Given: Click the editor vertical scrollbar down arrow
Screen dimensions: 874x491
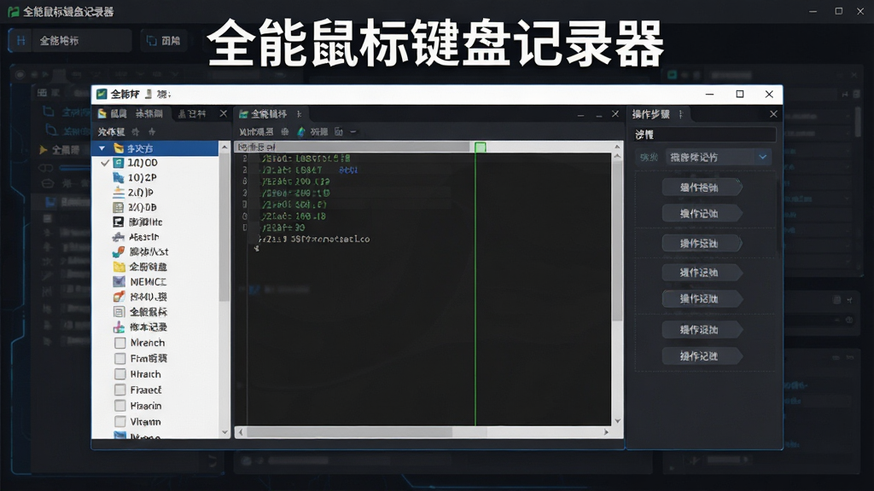Looking at the screenshot, I should (617, 421).
